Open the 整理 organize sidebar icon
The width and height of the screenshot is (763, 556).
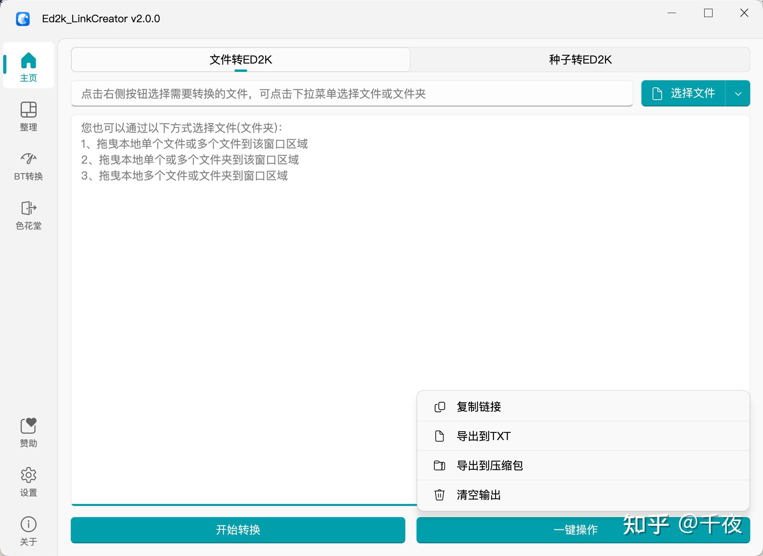tap(29, 116)
